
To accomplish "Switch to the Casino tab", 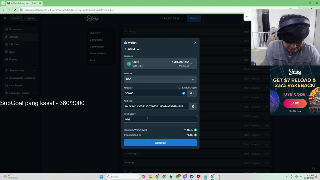I will point(16,18).
